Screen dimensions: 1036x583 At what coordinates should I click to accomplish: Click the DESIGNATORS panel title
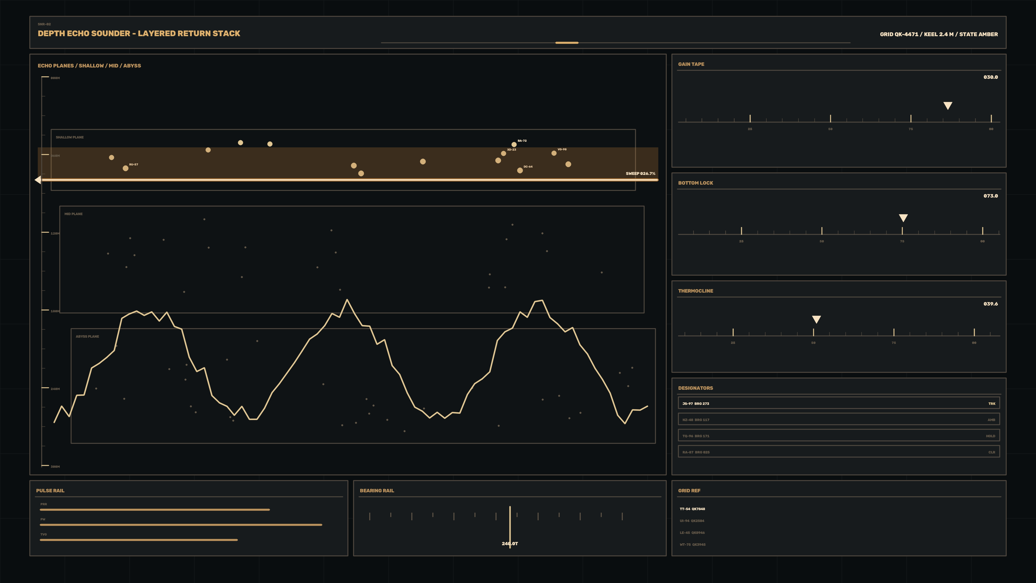695,388
